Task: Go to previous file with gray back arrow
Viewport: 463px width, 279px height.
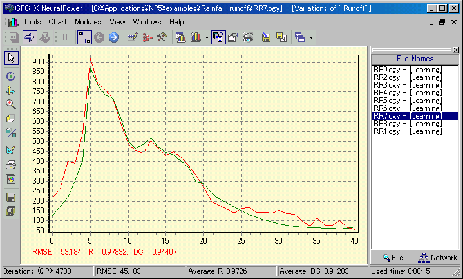Action: [99, 37]
